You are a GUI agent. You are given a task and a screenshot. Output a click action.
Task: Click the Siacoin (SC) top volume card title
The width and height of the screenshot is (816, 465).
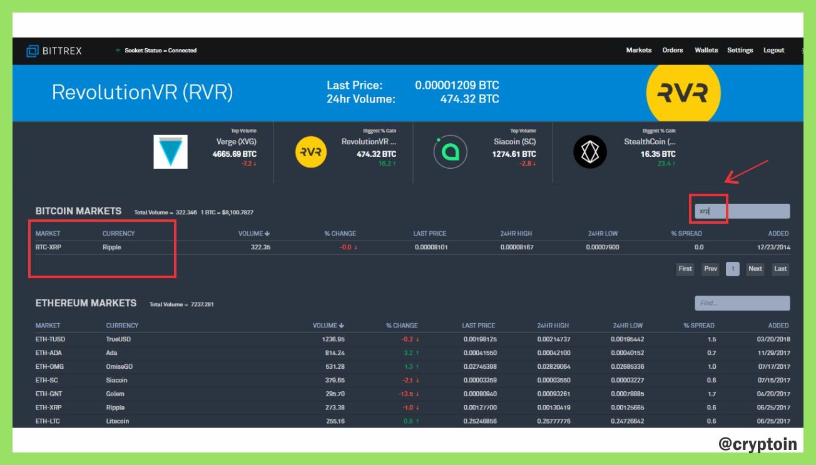pyautogui.click(x=514, y=142)
